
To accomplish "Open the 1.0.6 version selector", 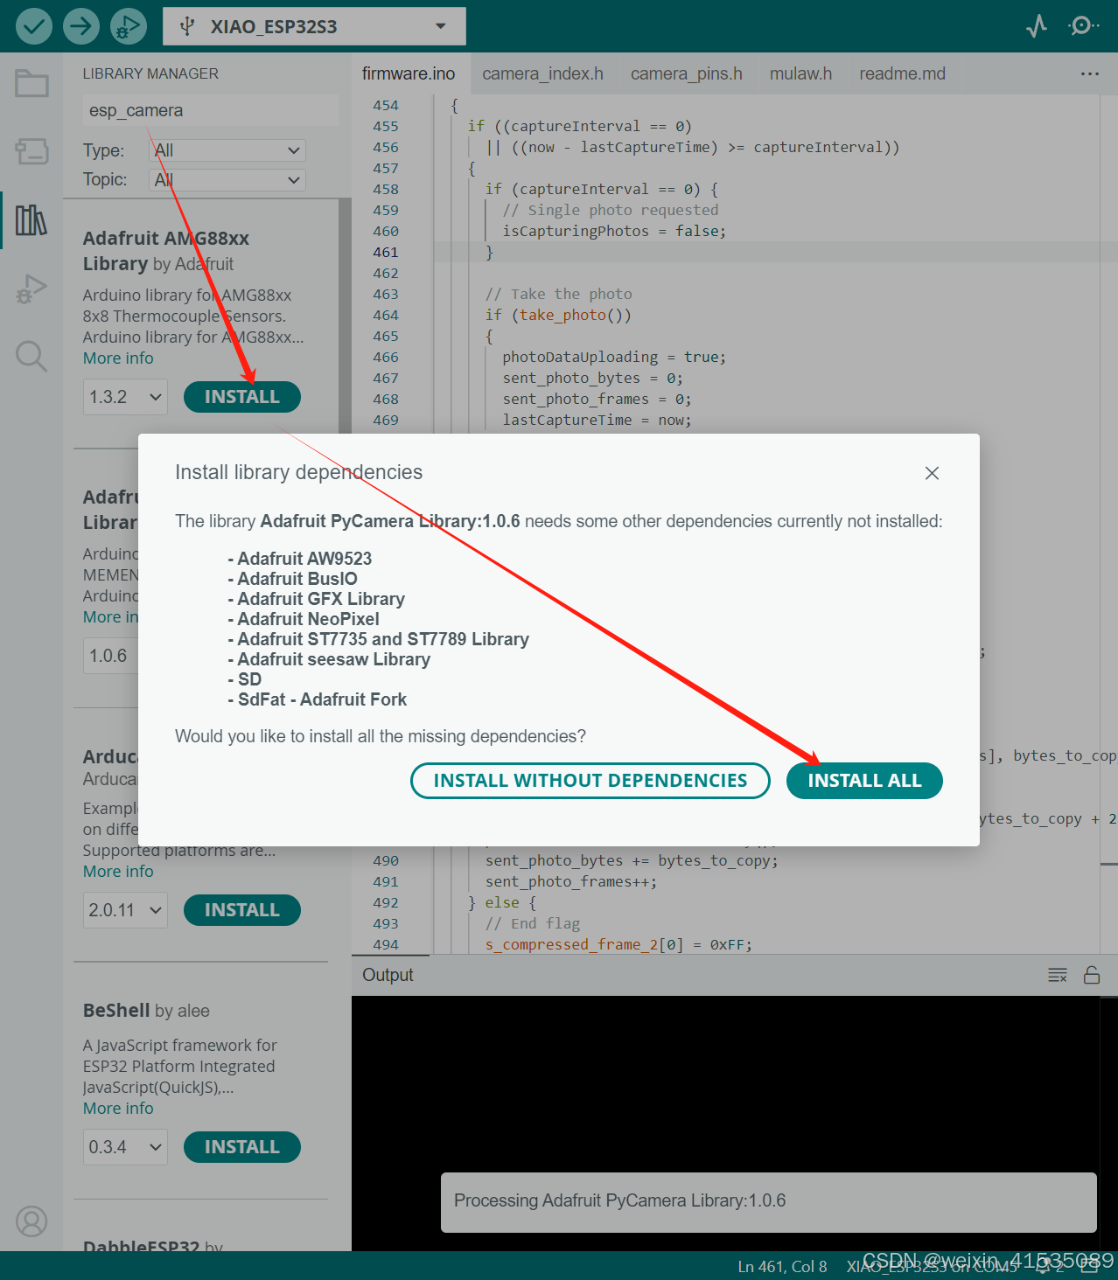I will (111, 656).
